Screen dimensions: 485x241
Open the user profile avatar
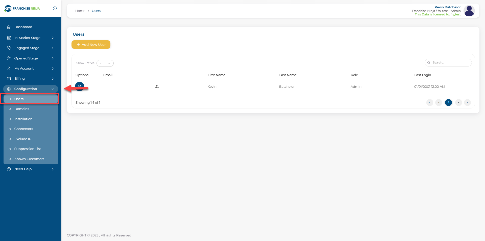click(469, 11)
